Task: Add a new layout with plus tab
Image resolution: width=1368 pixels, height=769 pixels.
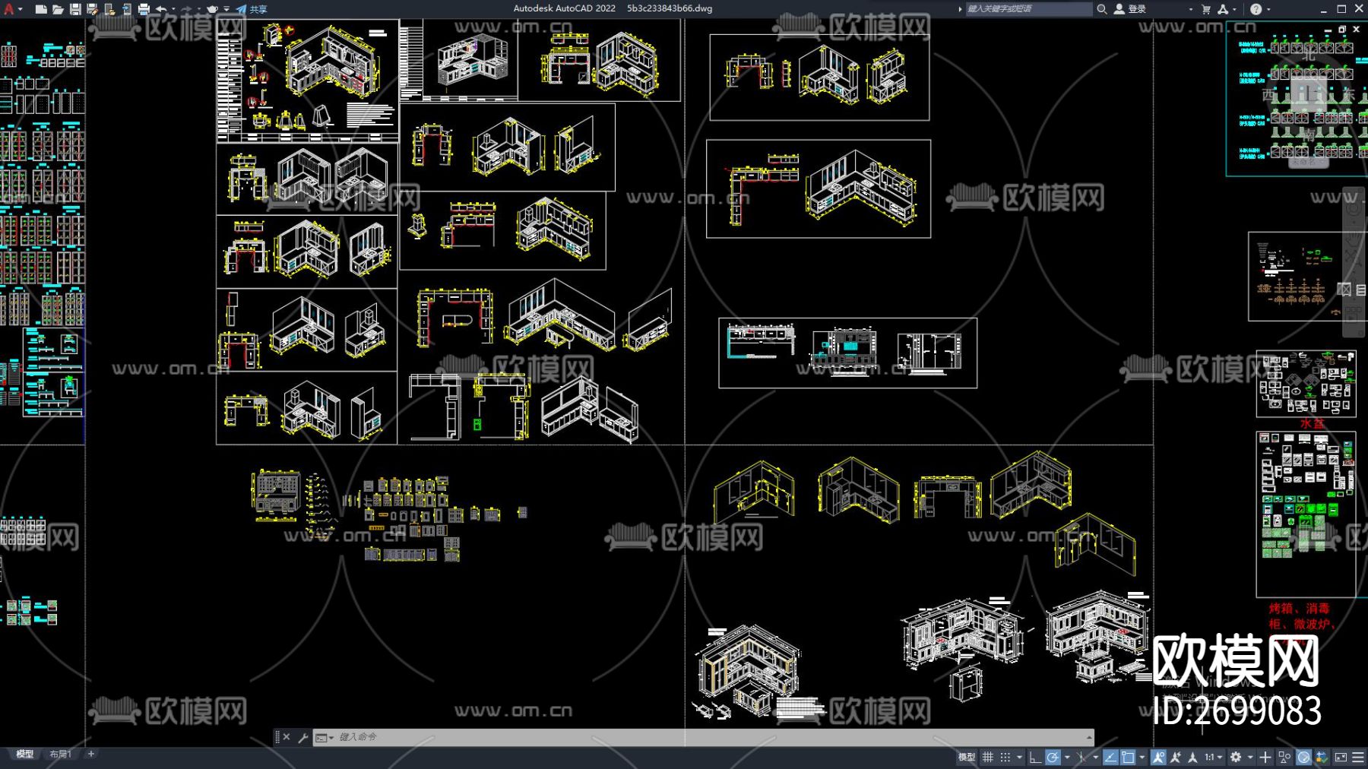Action: (x=91, y=754)
